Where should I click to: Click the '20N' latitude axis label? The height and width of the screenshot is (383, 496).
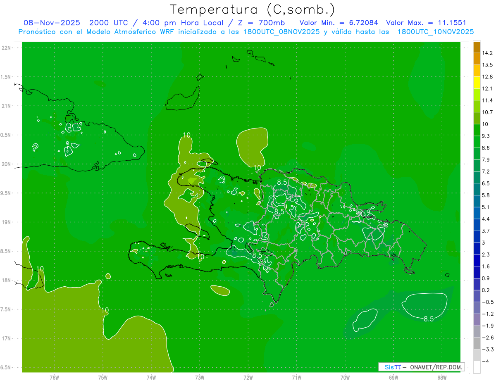[x=7, y=164]
